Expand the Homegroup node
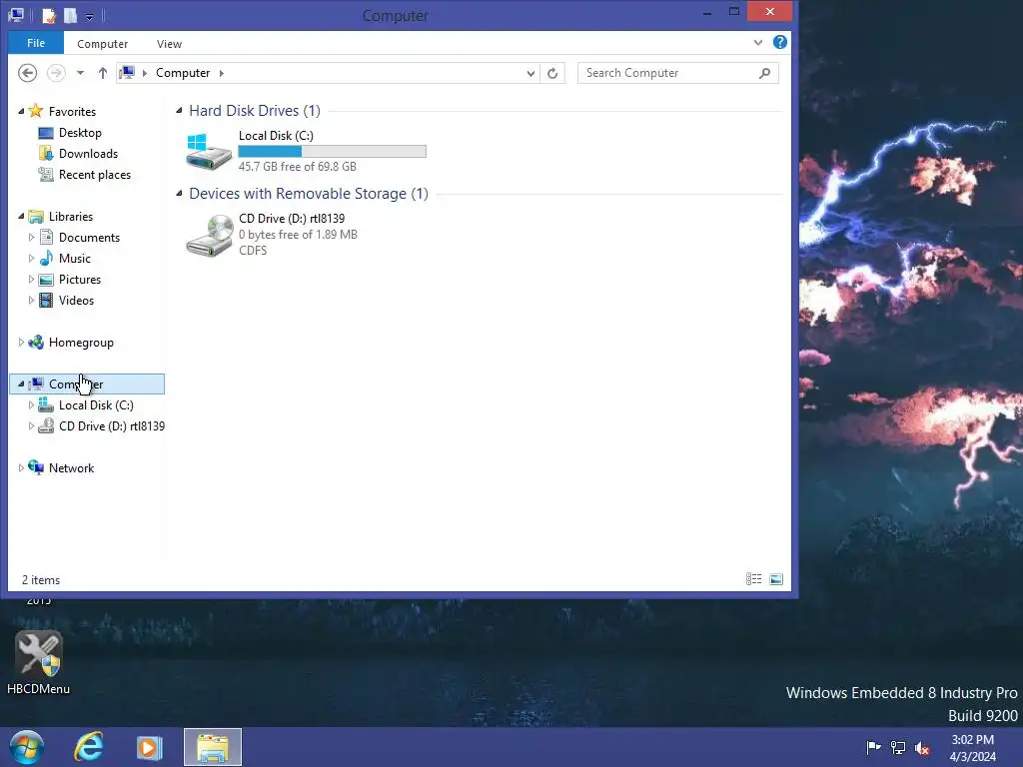Screen dimensions: 1023x767 (21, 342)
